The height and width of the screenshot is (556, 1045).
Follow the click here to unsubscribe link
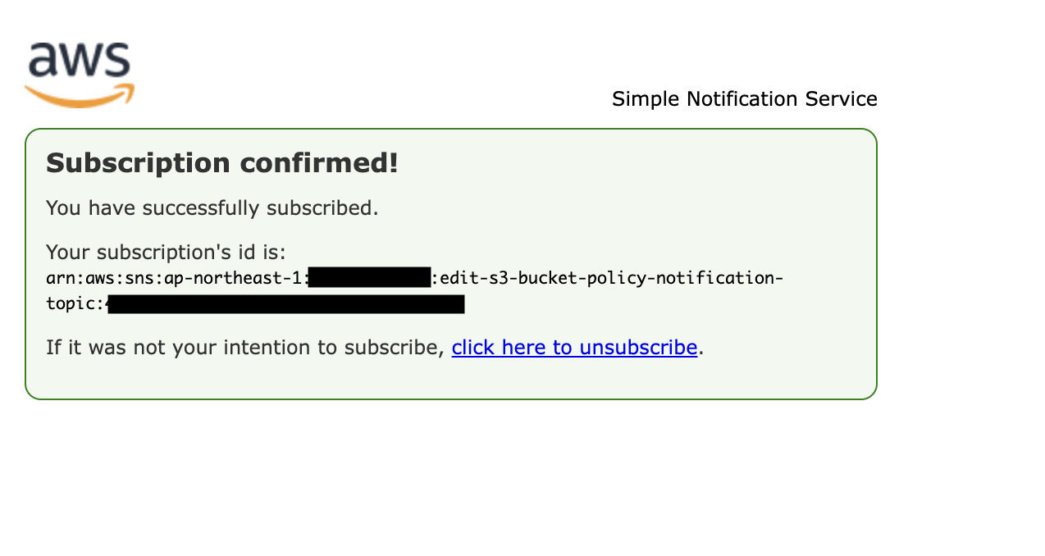click(x=574, y=348)
